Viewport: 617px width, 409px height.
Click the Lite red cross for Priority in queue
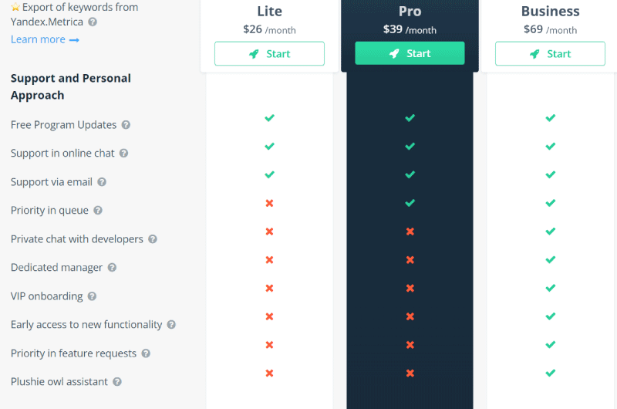tap(269, 203)
